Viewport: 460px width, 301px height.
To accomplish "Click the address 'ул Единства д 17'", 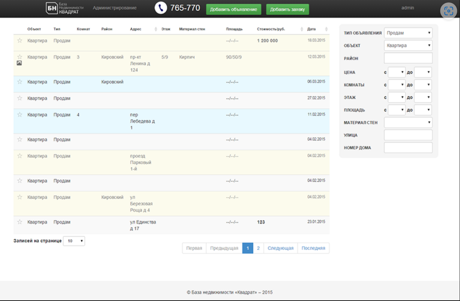I will coord(143,225).
